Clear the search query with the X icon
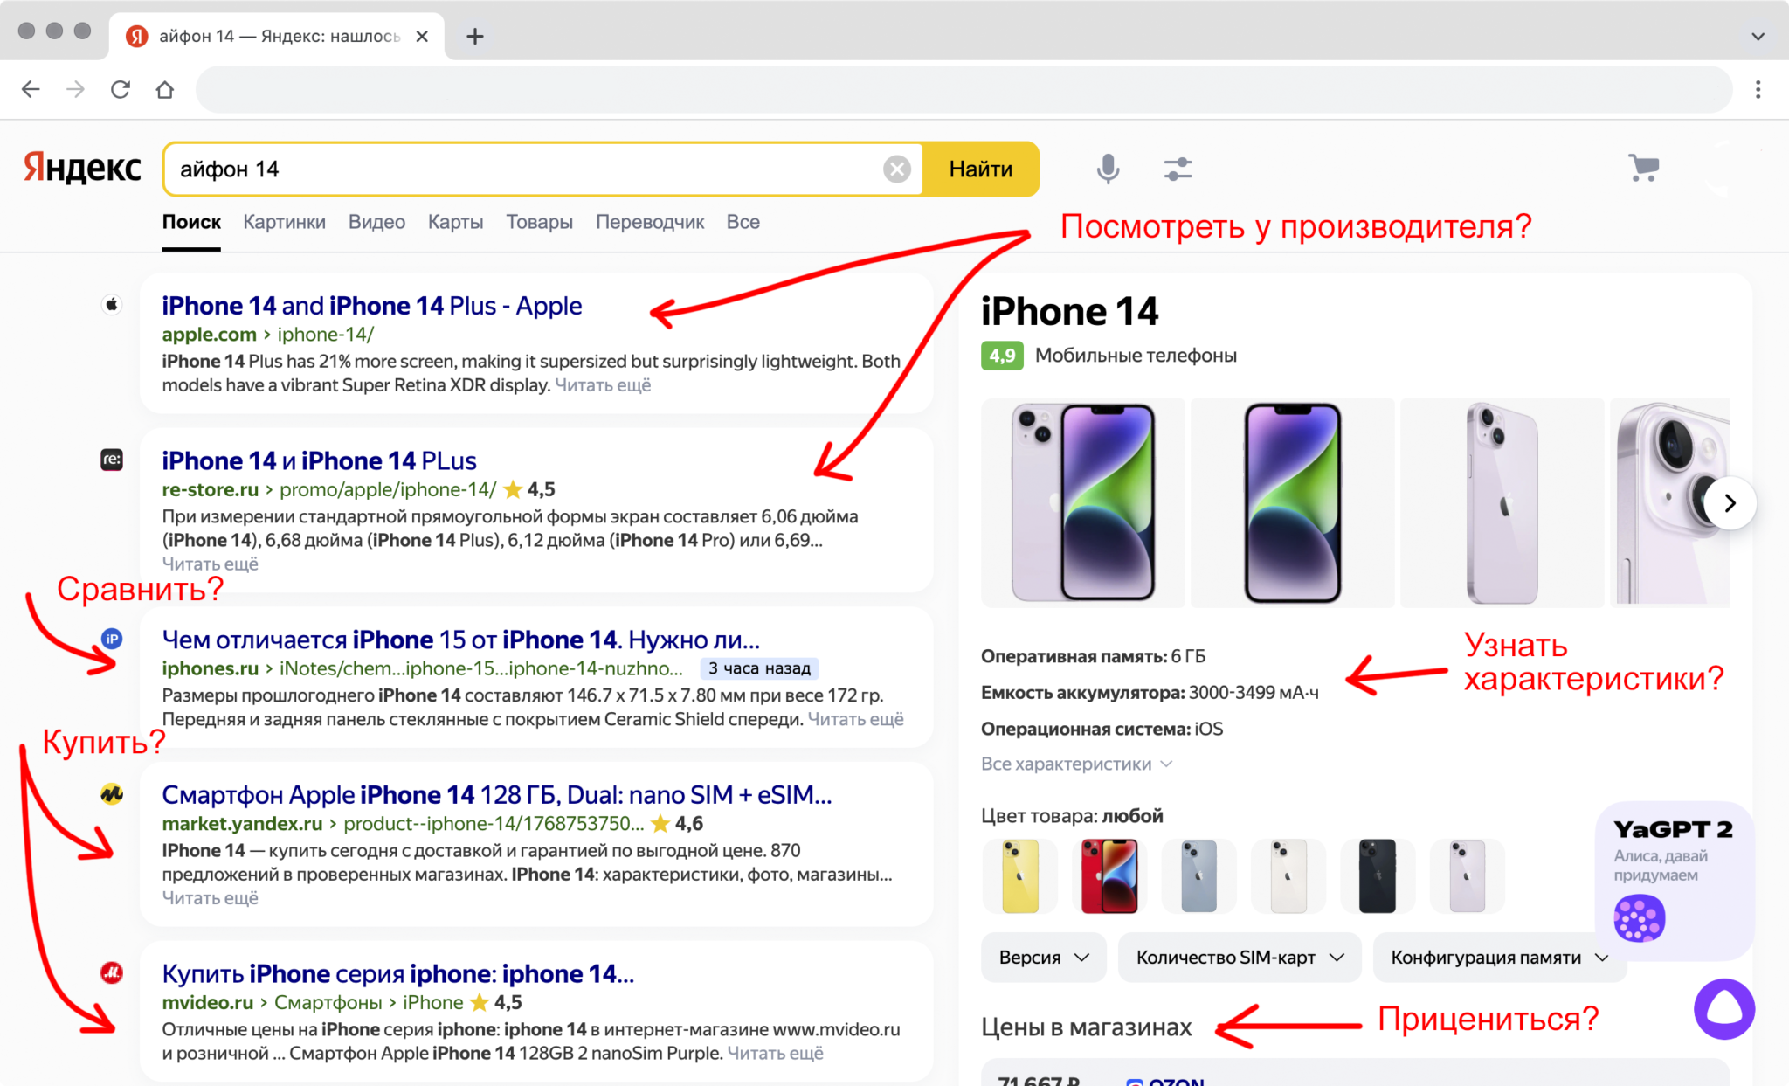 click(x=896, y=169)
